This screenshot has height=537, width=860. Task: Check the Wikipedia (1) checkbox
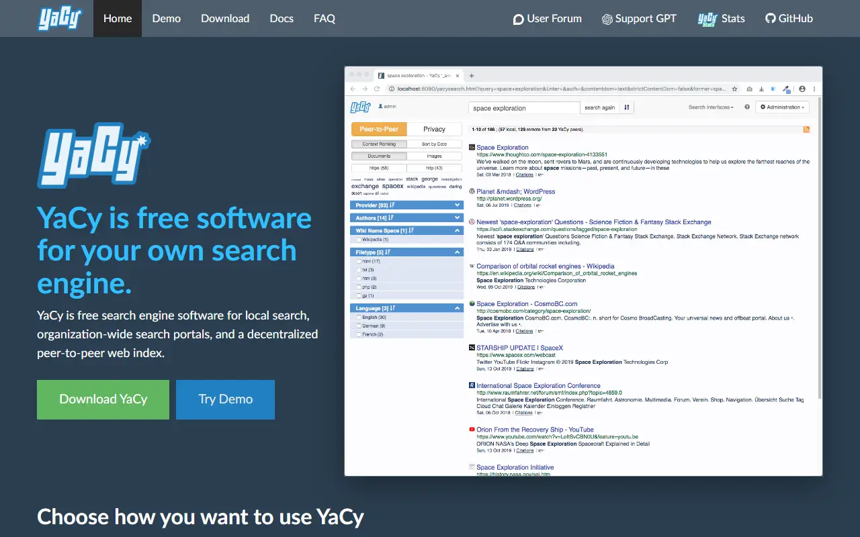tap(359, 240)
